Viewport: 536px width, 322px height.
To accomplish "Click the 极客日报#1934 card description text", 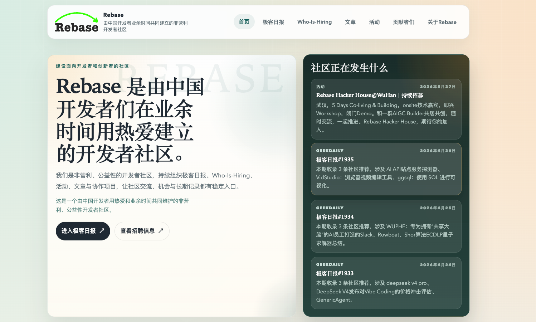I will click(385, 235).
